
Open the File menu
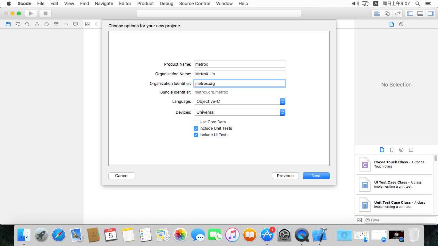click(41, 4)
